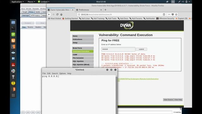Select Home in DVWA sidebar
202x114 pixels.
click(x=83, y=36)
